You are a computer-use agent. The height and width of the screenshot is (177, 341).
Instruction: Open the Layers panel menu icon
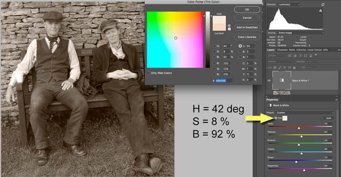click(x=339, y=50)
